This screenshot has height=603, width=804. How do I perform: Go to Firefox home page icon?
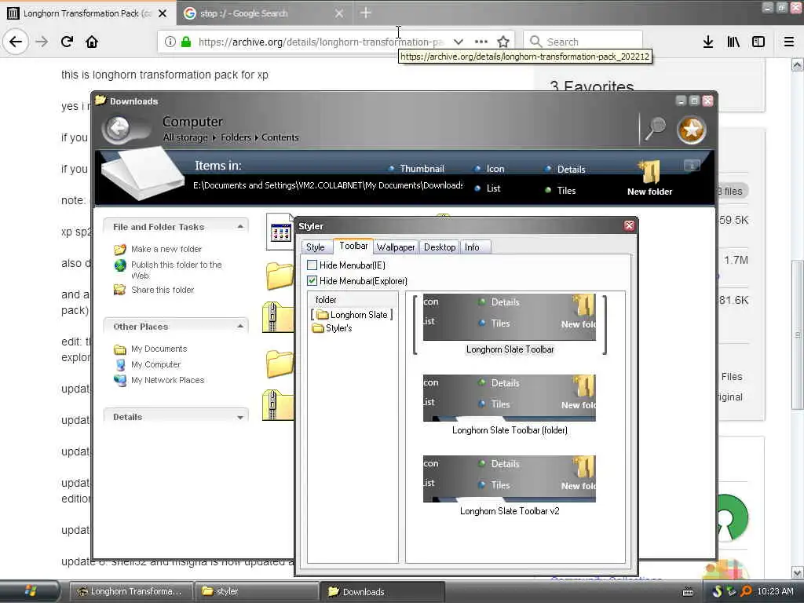point(92,42)
